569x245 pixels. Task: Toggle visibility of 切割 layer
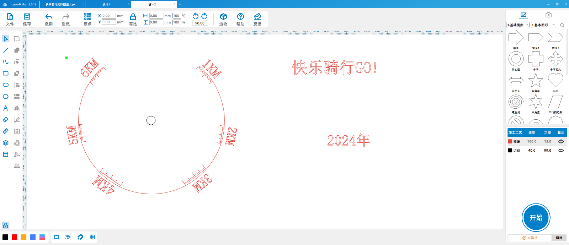[x=561, y=151]
